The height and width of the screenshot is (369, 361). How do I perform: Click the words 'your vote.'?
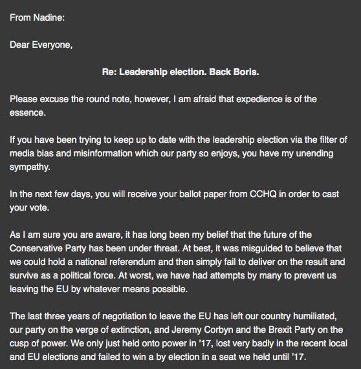tap(30, 208)
